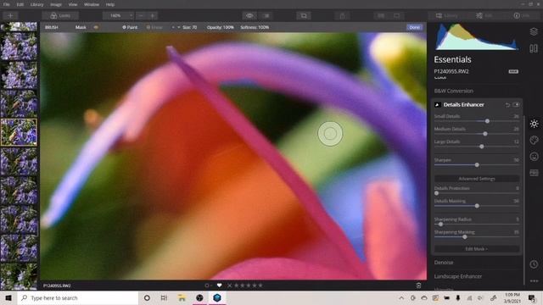Select the Erase brush mode
543x305 pixels.
154,27
